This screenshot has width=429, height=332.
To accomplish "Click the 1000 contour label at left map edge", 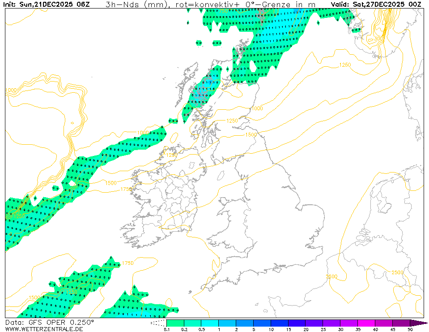I will click(11, 91).
